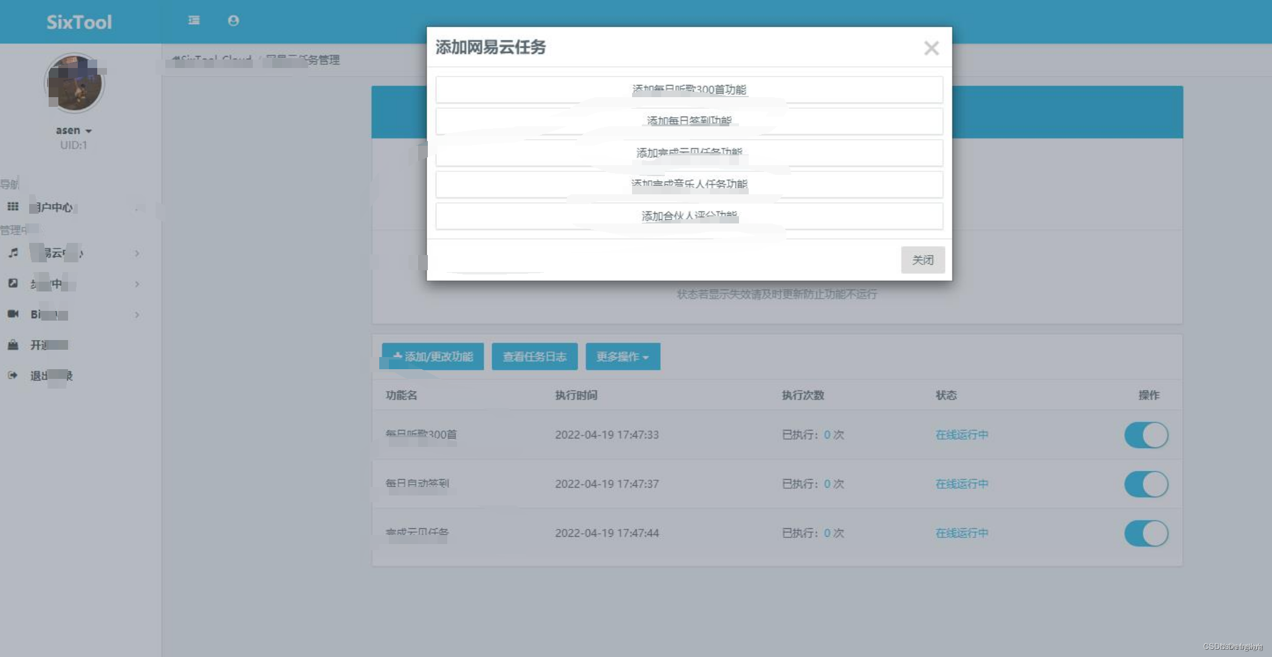Click the 关闭 button in dialog
The image size is (1272, 657).
[923, 260]
